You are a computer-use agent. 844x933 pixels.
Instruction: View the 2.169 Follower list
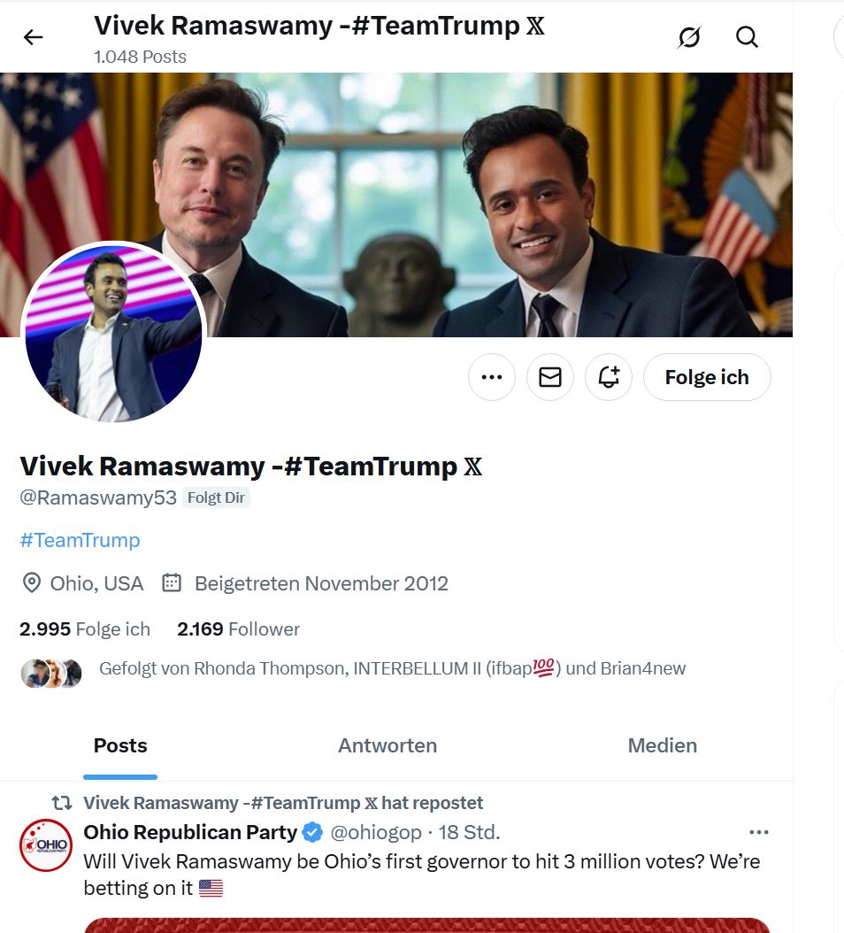[237, 628]
